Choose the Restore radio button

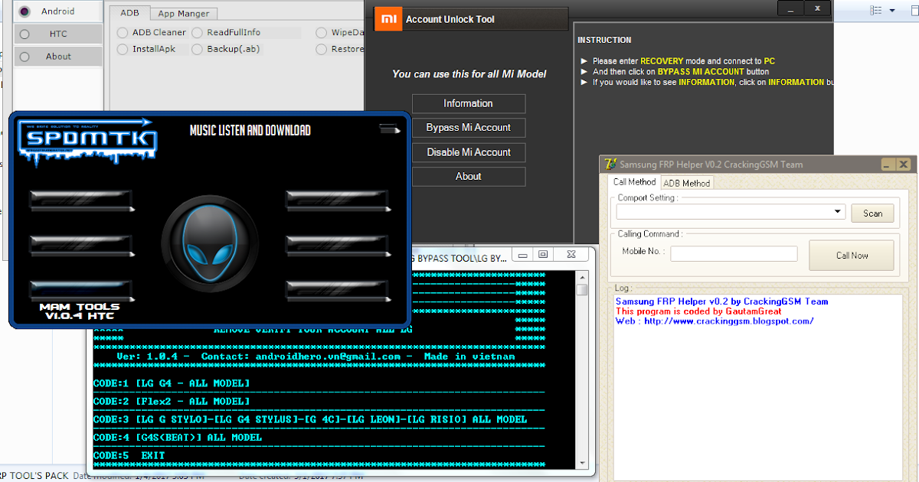pyautogui.click(x=321, y=49)
